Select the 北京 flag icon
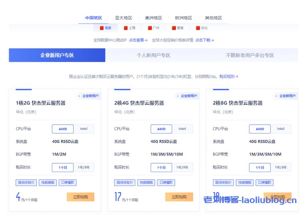The height and width of the screenshot is (215, 307). coord(102,28)
